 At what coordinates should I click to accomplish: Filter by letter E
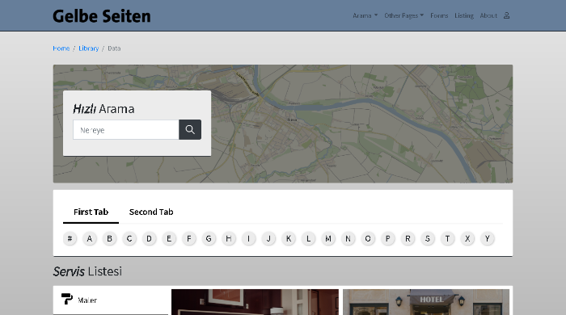pos(169,238)
